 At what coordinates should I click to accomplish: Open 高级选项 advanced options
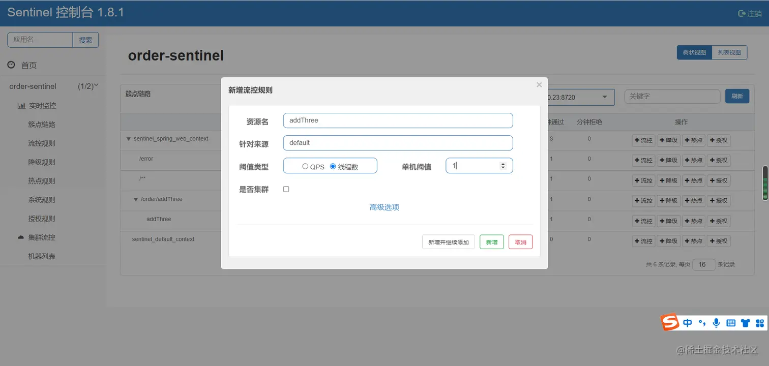384,207
